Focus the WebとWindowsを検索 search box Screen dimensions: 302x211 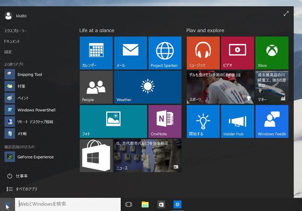pyautogui.click(x=68, y=204)
